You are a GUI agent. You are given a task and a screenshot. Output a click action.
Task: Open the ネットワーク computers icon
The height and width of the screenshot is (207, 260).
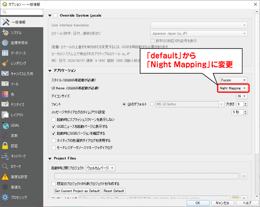pos(5,156)
